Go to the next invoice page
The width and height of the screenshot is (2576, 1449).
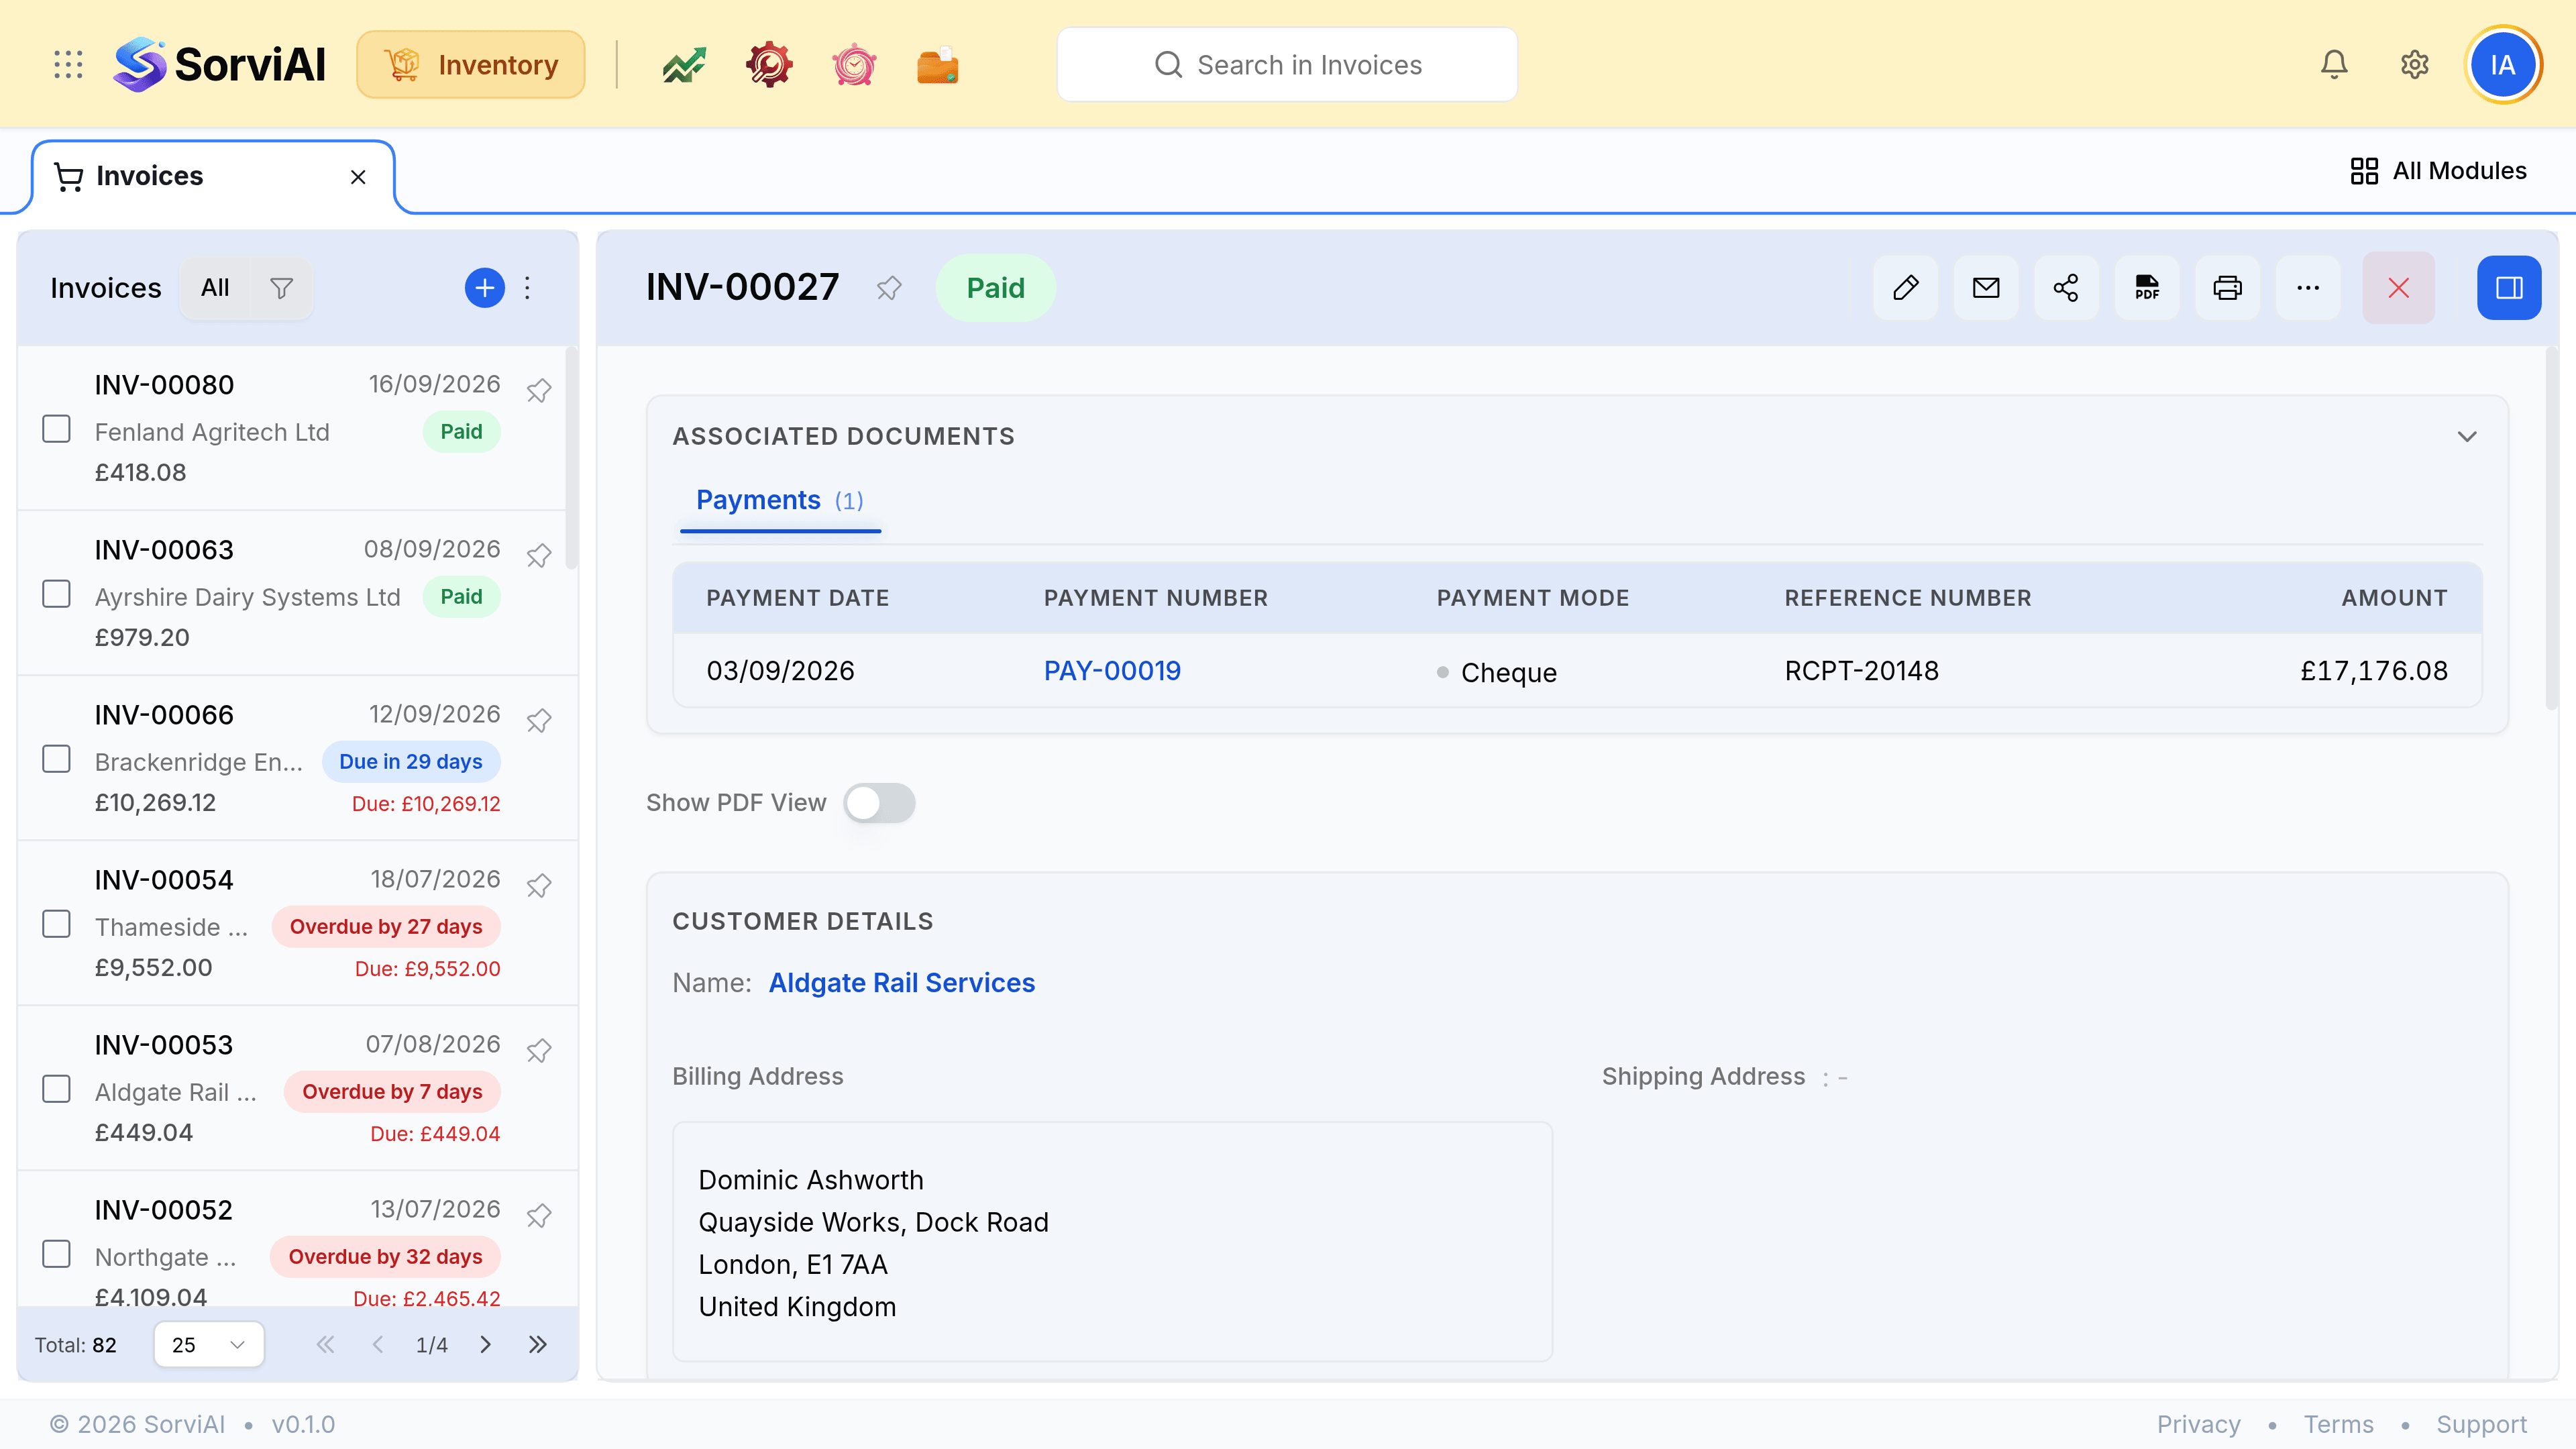point(486,1344)
